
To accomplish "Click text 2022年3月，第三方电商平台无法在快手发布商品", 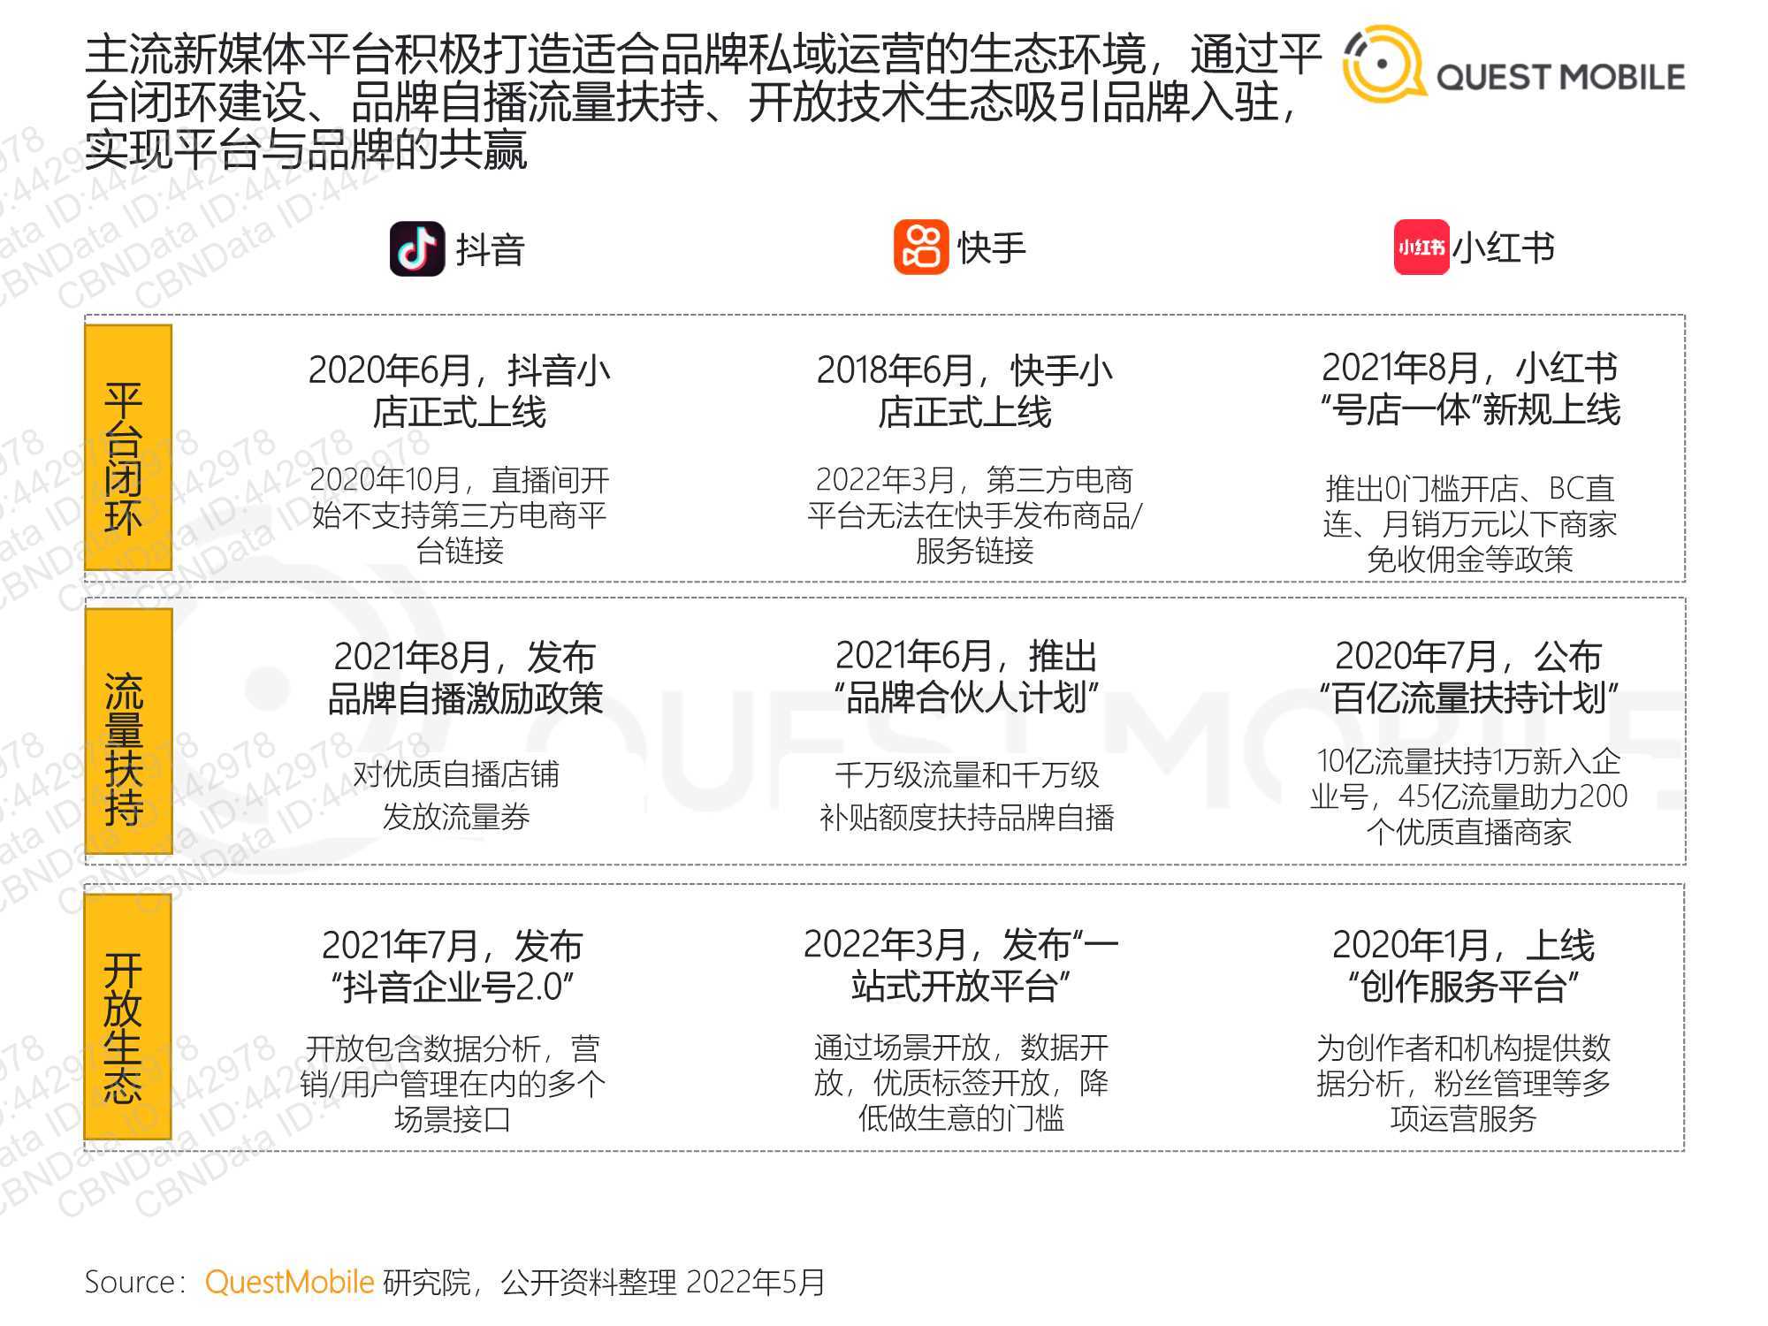I will tap(974, 515).
